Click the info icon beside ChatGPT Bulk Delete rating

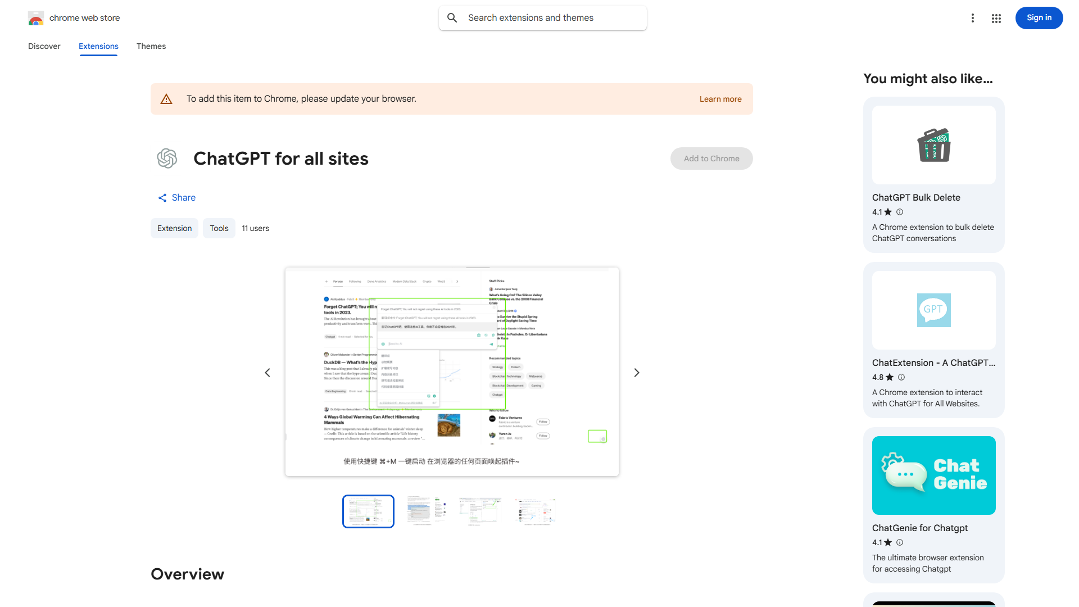click(899, 212)
